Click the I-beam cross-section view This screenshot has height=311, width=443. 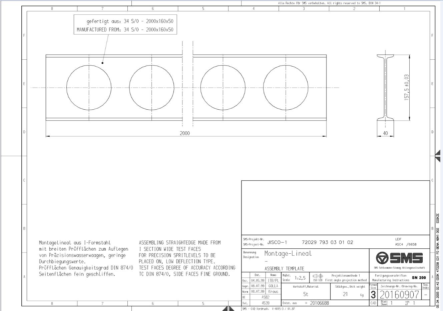(385, 88)
